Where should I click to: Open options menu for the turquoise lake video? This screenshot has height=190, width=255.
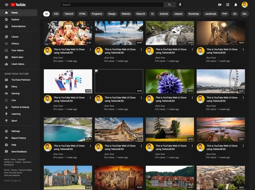coord(90,146)
